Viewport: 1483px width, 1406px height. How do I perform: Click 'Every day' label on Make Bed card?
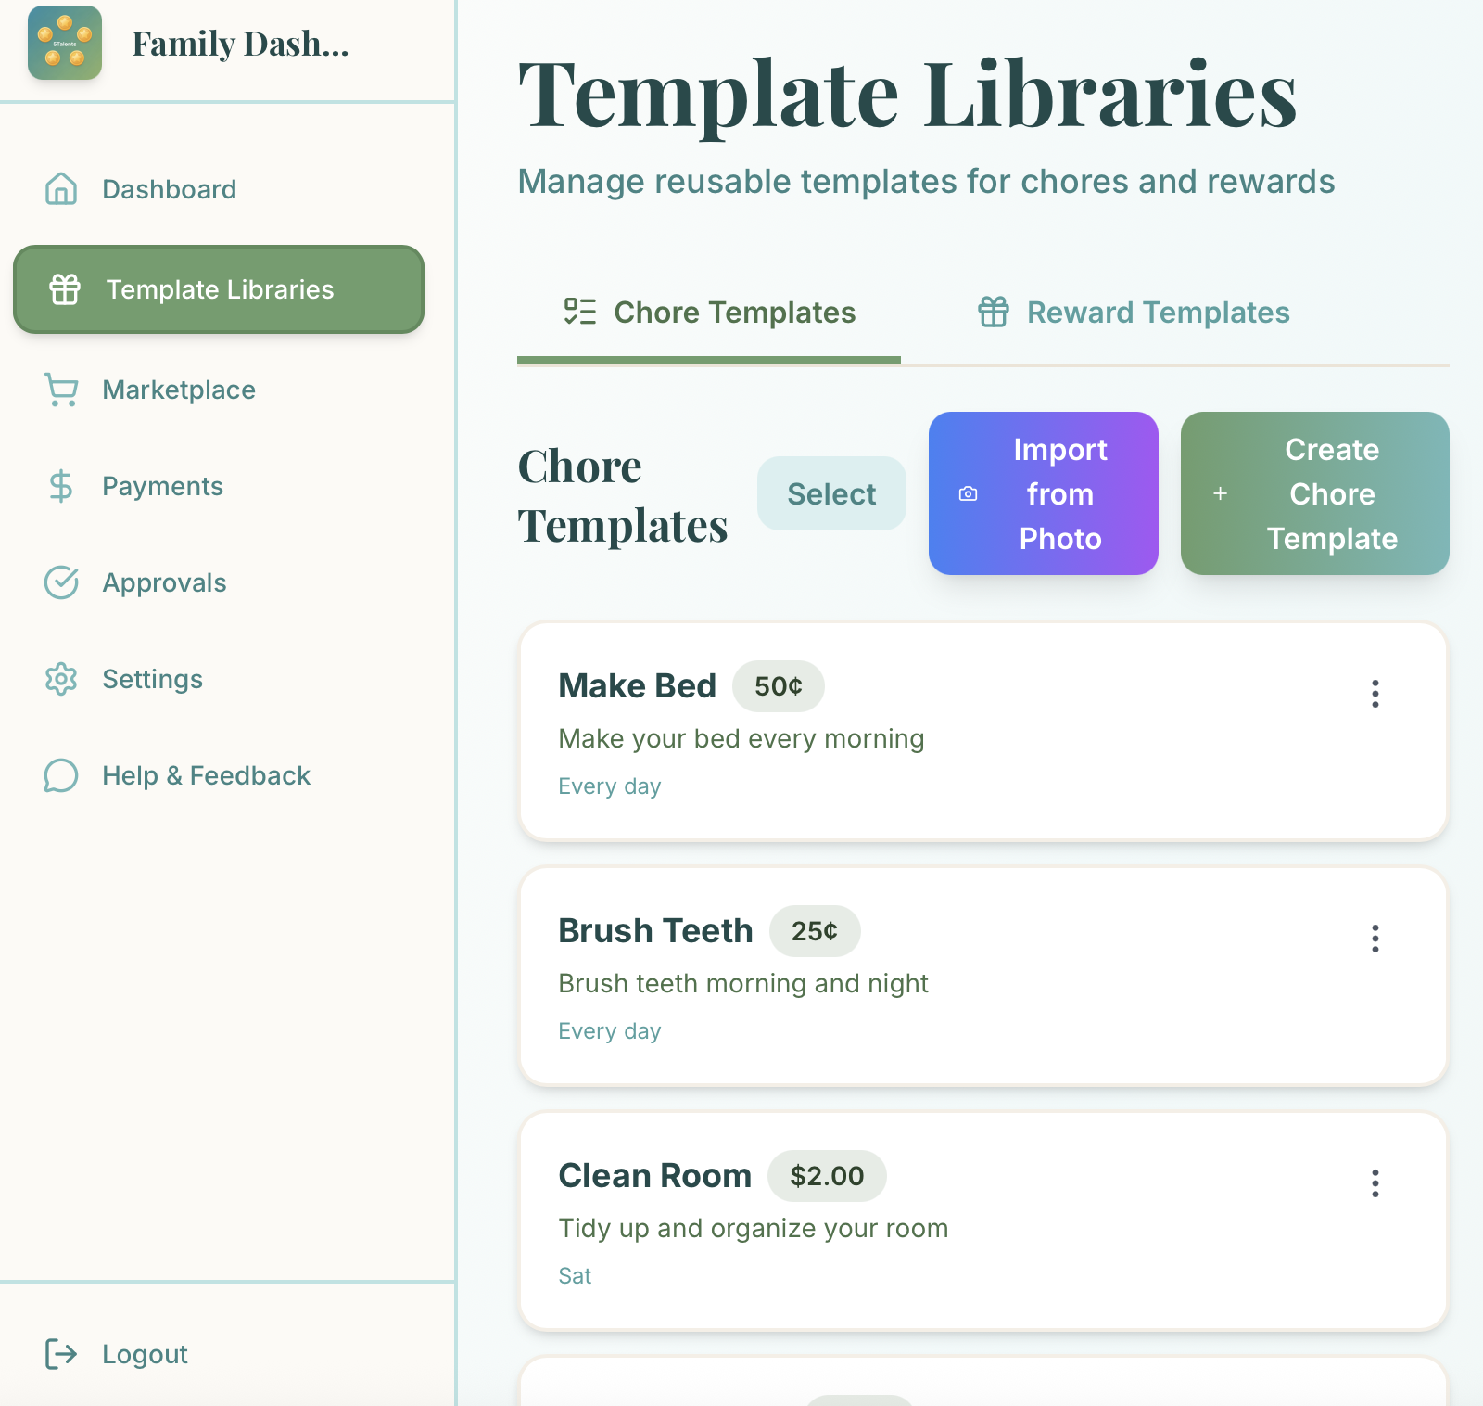[x=610, y=786]
